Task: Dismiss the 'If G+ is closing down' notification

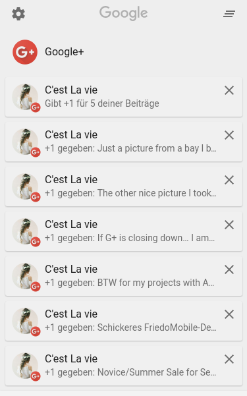Action: [x=229, y=225]
